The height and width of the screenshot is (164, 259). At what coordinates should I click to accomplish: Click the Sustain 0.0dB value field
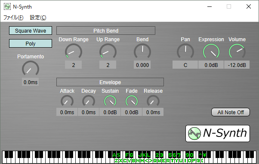click(110, 112)
